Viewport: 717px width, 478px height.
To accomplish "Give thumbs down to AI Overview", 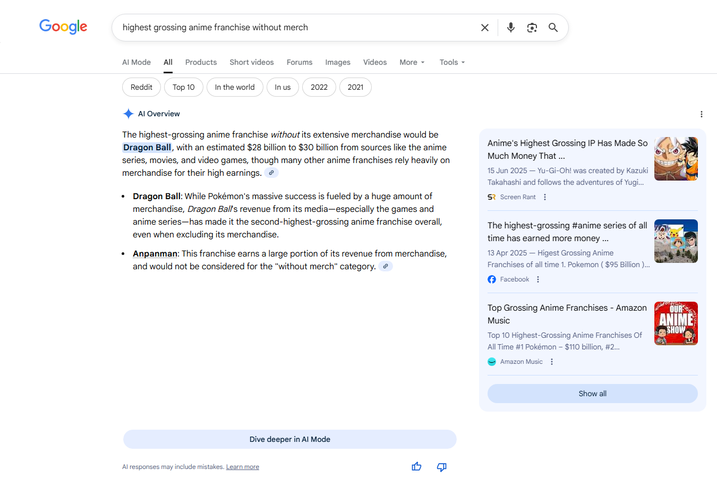I will [442, 466].
